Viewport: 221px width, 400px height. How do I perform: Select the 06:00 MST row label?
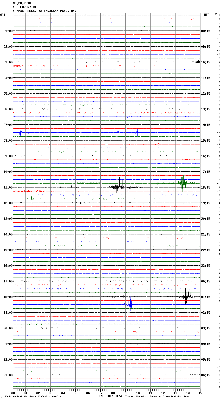pos(8,109)
